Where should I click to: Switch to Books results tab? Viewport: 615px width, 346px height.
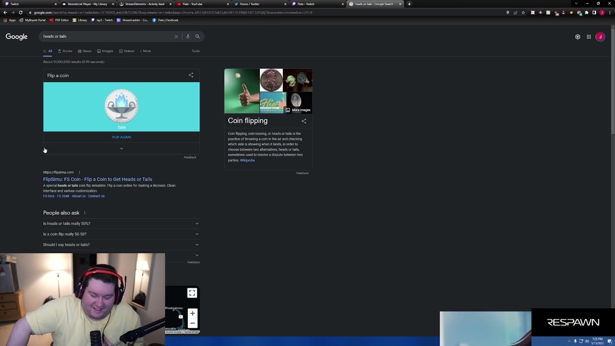click(x=65, y=51)
